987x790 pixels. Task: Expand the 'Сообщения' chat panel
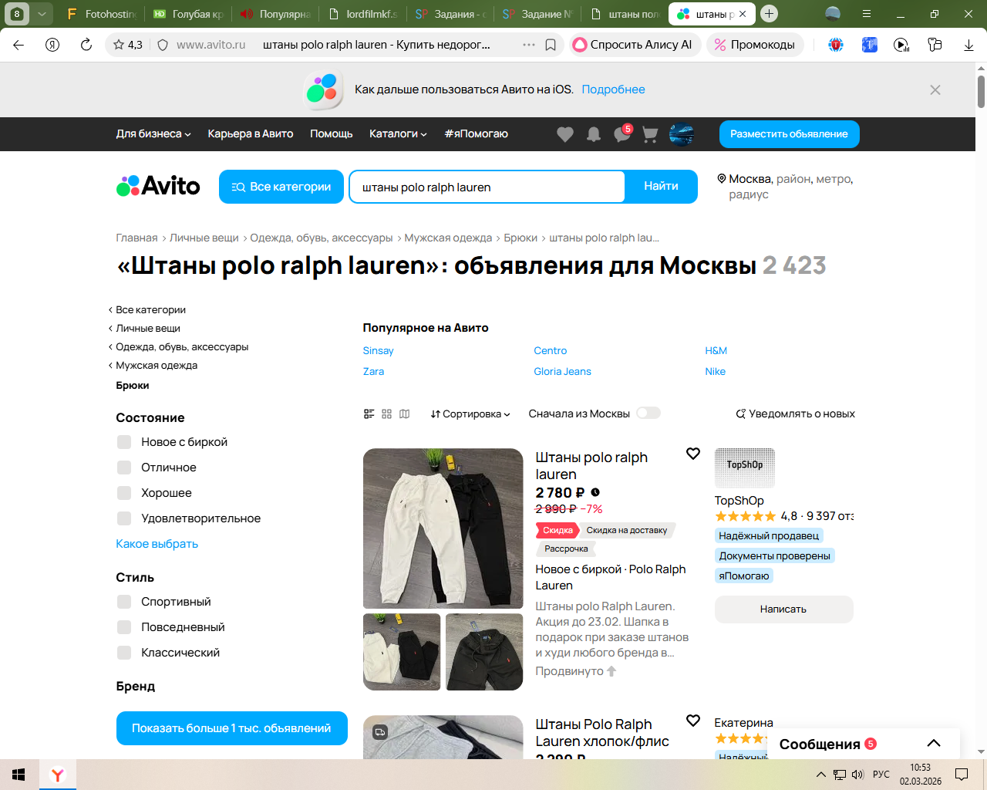click(x=934, y=744)
